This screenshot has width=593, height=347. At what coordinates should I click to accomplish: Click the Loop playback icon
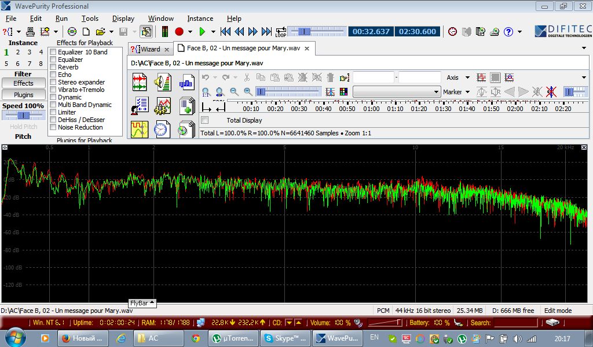point(281,32)
